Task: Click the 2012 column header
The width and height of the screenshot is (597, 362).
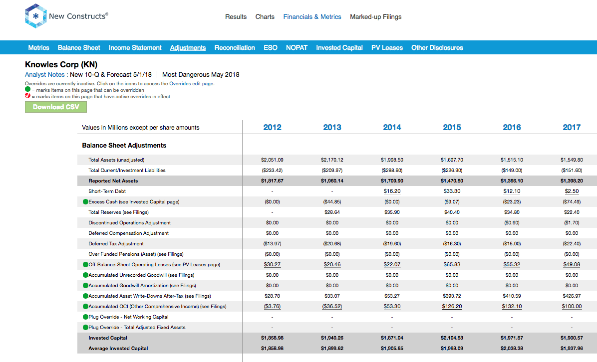Action: click(x=272, y=127)
